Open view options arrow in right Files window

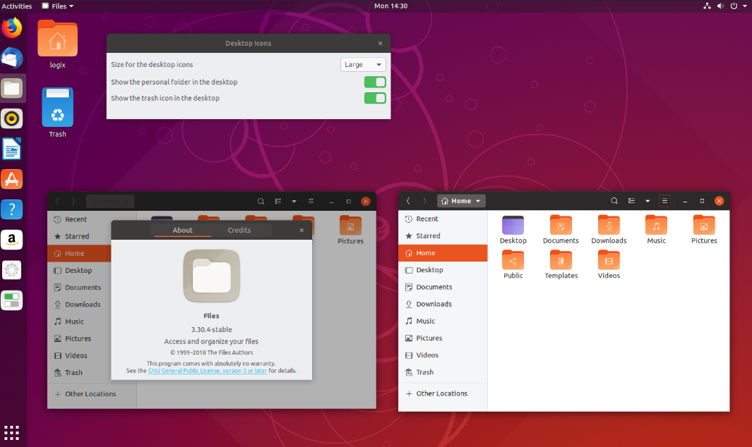(647, 201)
